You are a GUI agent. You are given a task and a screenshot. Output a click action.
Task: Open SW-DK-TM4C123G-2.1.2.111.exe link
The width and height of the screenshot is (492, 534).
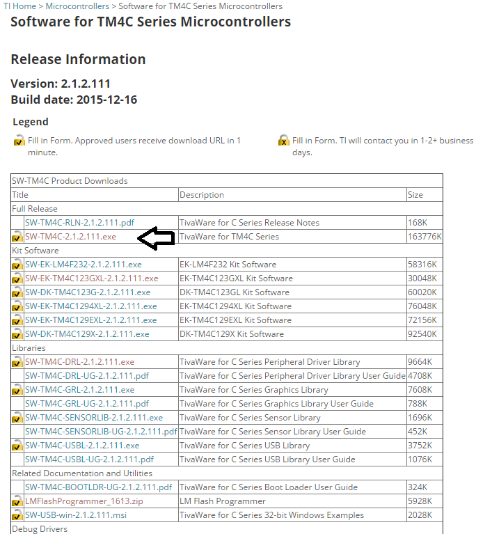[88, 292]
